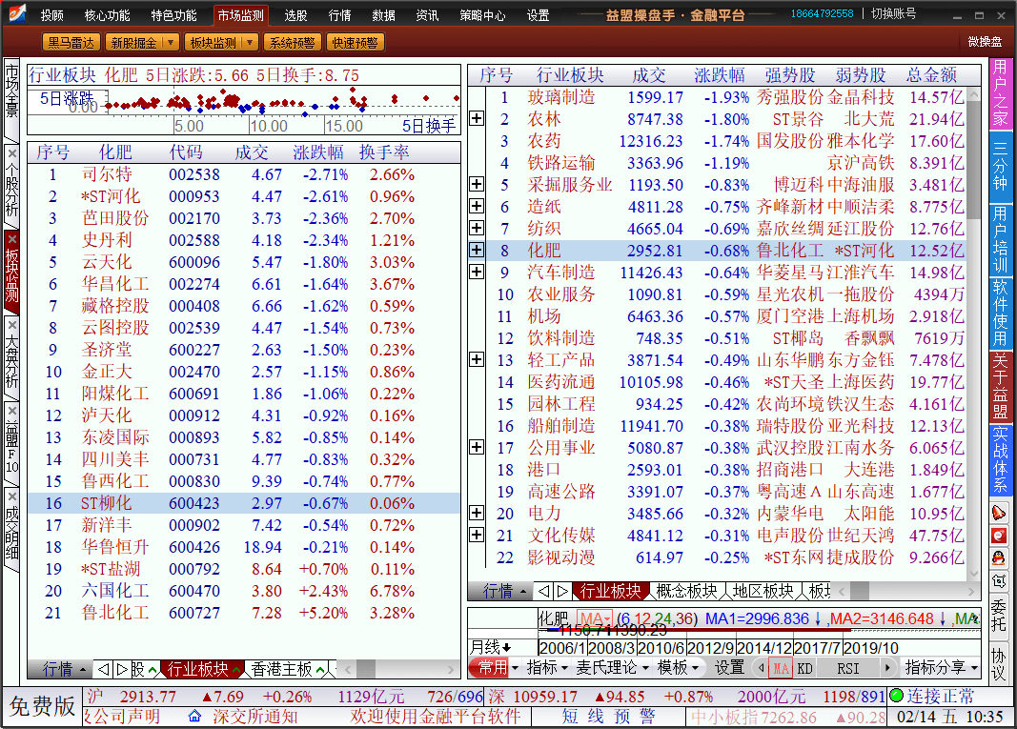Image resolution: width=1017 pixels, height=729 pixels.
Task: Expand the 轻工产品 sector row
Action: [477, 358]
